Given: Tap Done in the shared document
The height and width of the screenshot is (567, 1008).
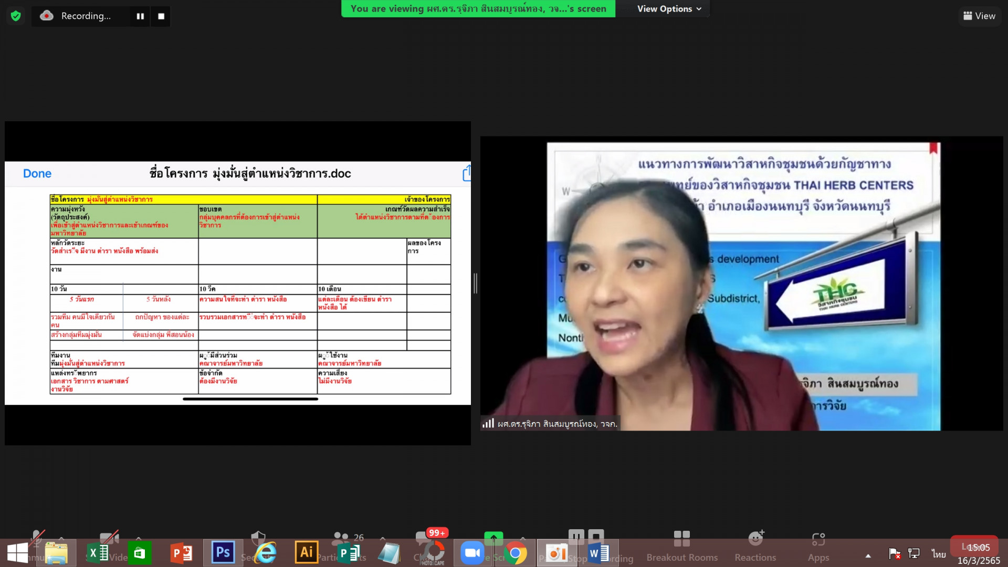Looking at the screenshot, I should 37,174.
